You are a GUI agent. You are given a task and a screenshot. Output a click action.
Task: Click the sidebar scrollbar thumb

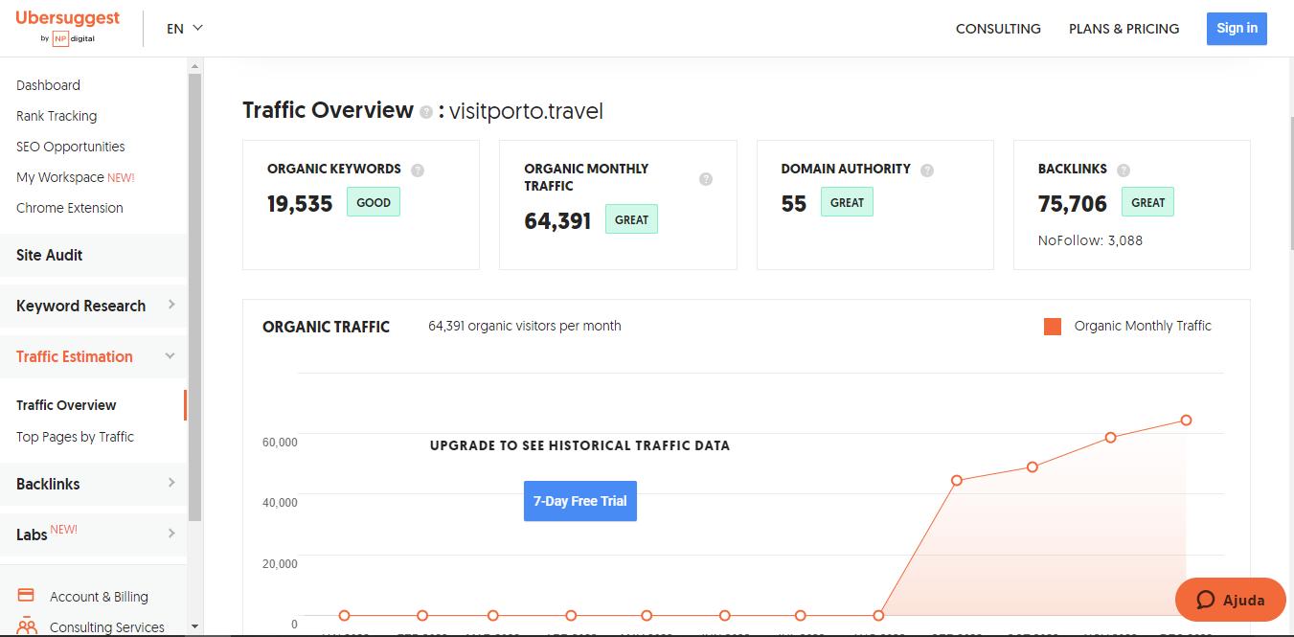[x=194, y=297]
